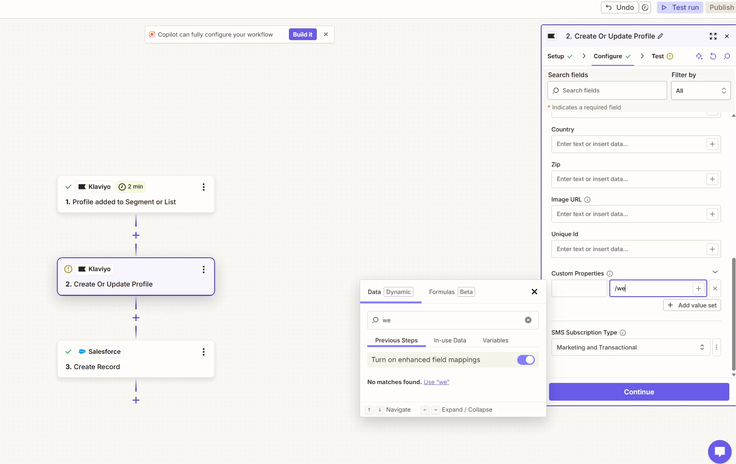The image size is (736, 464).
Task: Select the In-use Data tab
Action: tap(450, 340)
